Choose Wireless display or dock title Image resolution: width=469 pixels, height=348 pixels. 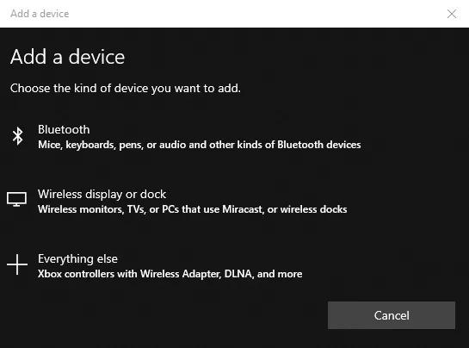tap(102, 195)
